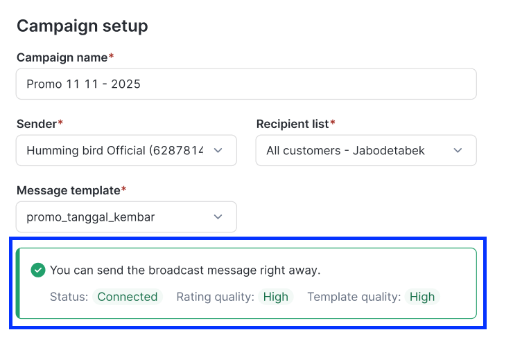Click the Sender field label
This screenshot has height=339, width=513.
37,124
